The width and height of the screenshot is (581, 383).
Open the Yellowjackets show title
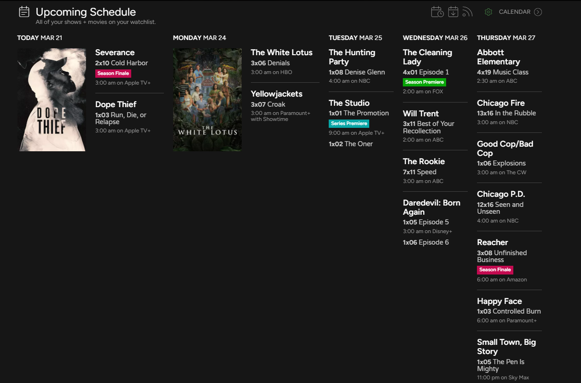point(277,94)
